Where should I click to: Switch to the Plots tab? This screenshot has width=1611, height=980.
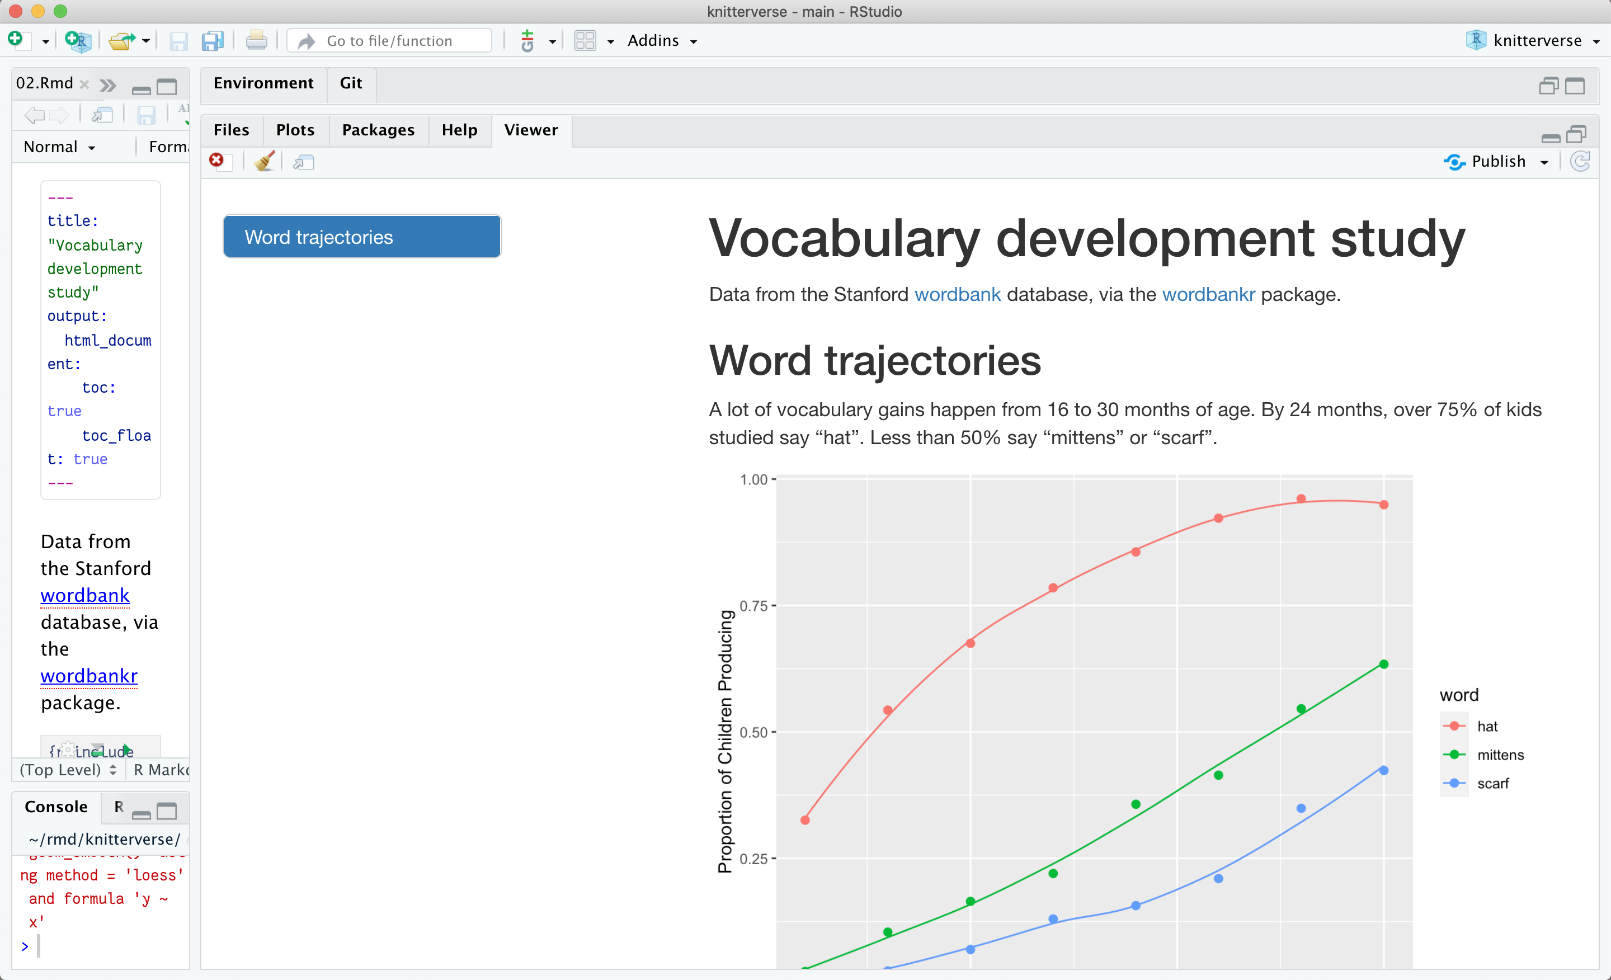point(295,130)
